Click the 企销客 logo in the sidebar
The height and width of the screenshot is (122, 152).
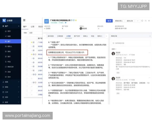(x=7, y=20)
